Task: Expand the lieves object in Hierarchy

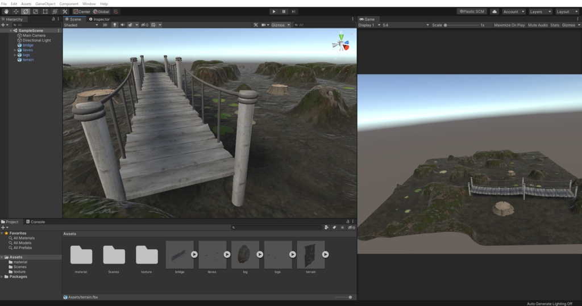Action: coord(15,50)
